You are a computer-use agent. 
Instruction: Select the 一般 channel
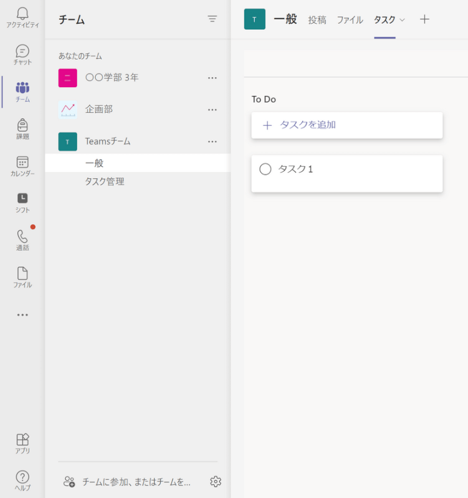(x=138, y=163)
